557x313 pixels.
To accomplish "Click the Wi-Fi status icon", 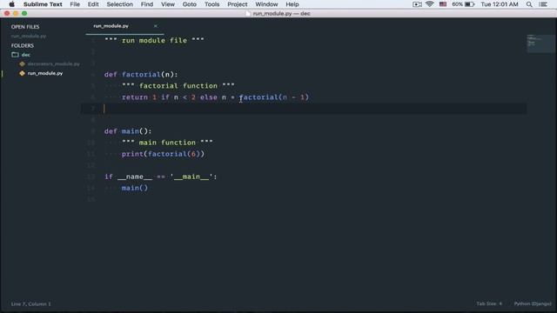I will 429,4.
